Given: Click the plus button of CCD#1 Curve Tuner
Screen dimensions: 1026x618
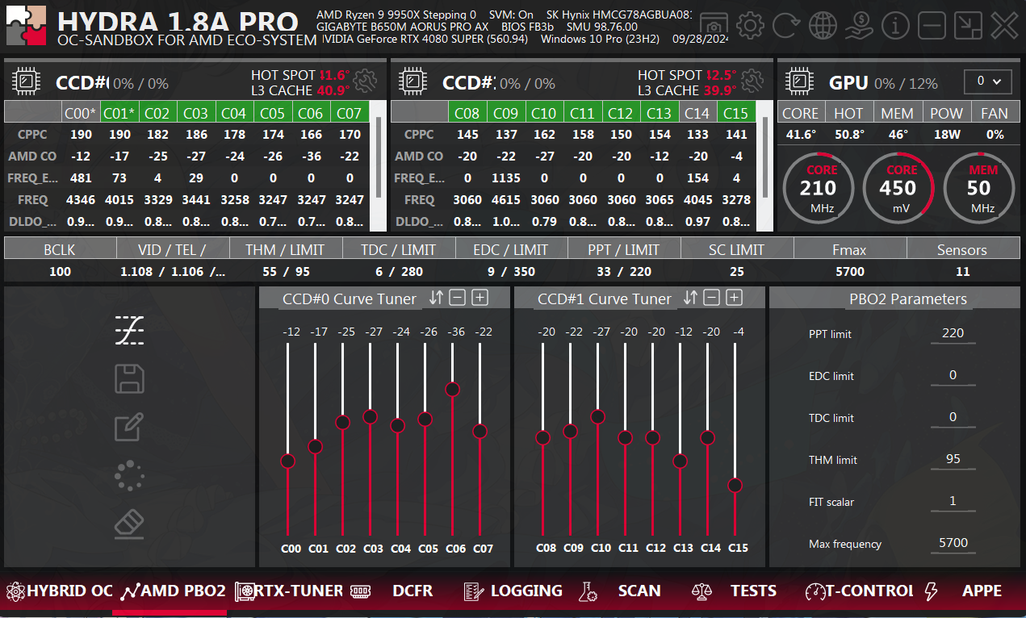Looking at the screenshot, I should 734,298.
